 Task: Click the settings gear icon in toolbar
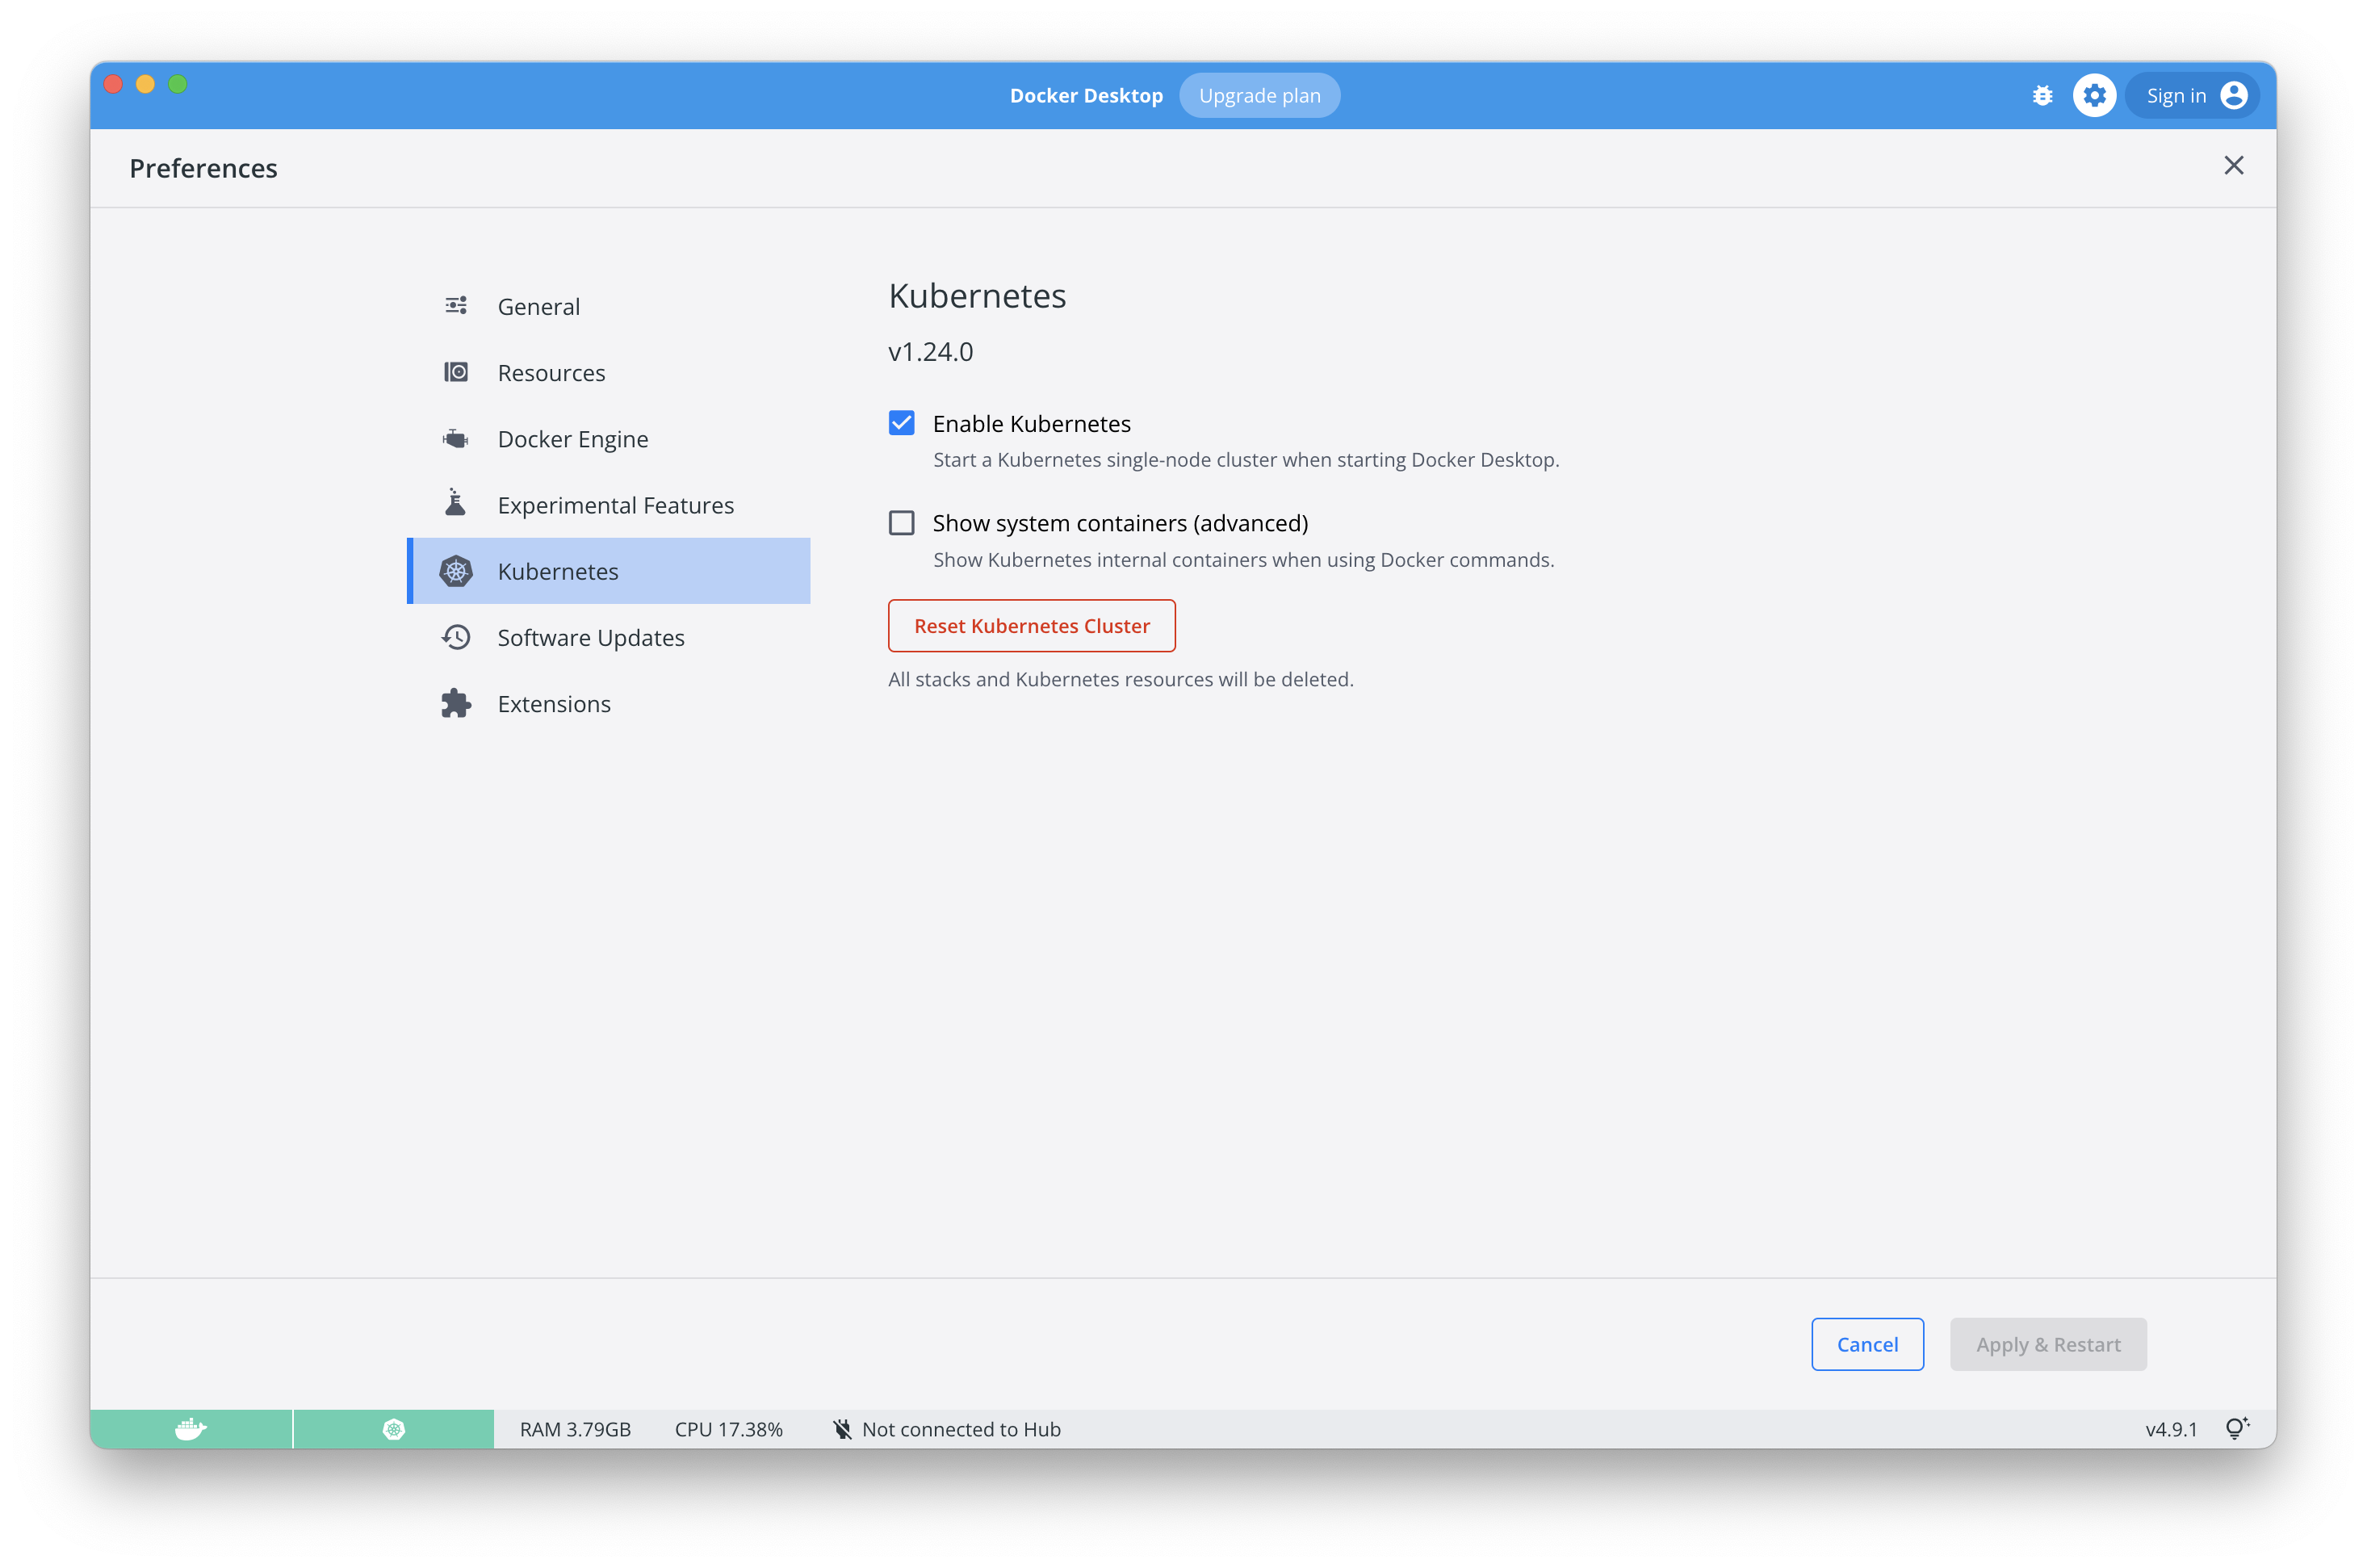point(2094,94)
